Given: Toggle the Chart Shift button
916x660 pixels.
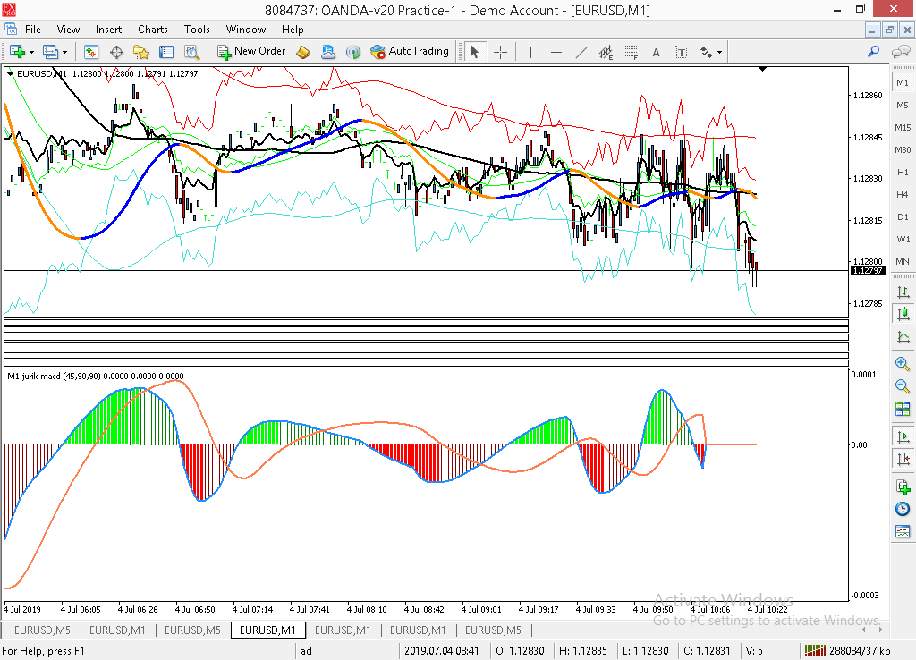Looking at the screenshot, I should pyautogui.click(x=903, y=459).
